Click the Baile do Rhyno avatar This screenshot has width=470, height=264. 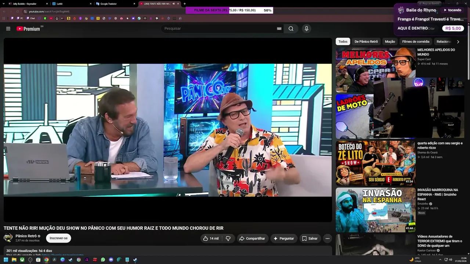pos(401,10)
